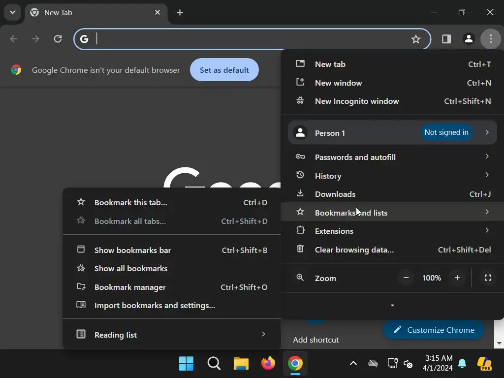The height and width of the screenshot is (378, 504).
Task: Choose New tab from Chrome menu
Action: tap(393, 64)
